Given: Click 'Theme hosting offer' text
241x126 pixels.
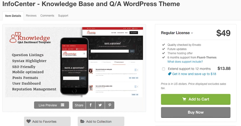Looking at the screenshot, I should [x=180, y=53].
